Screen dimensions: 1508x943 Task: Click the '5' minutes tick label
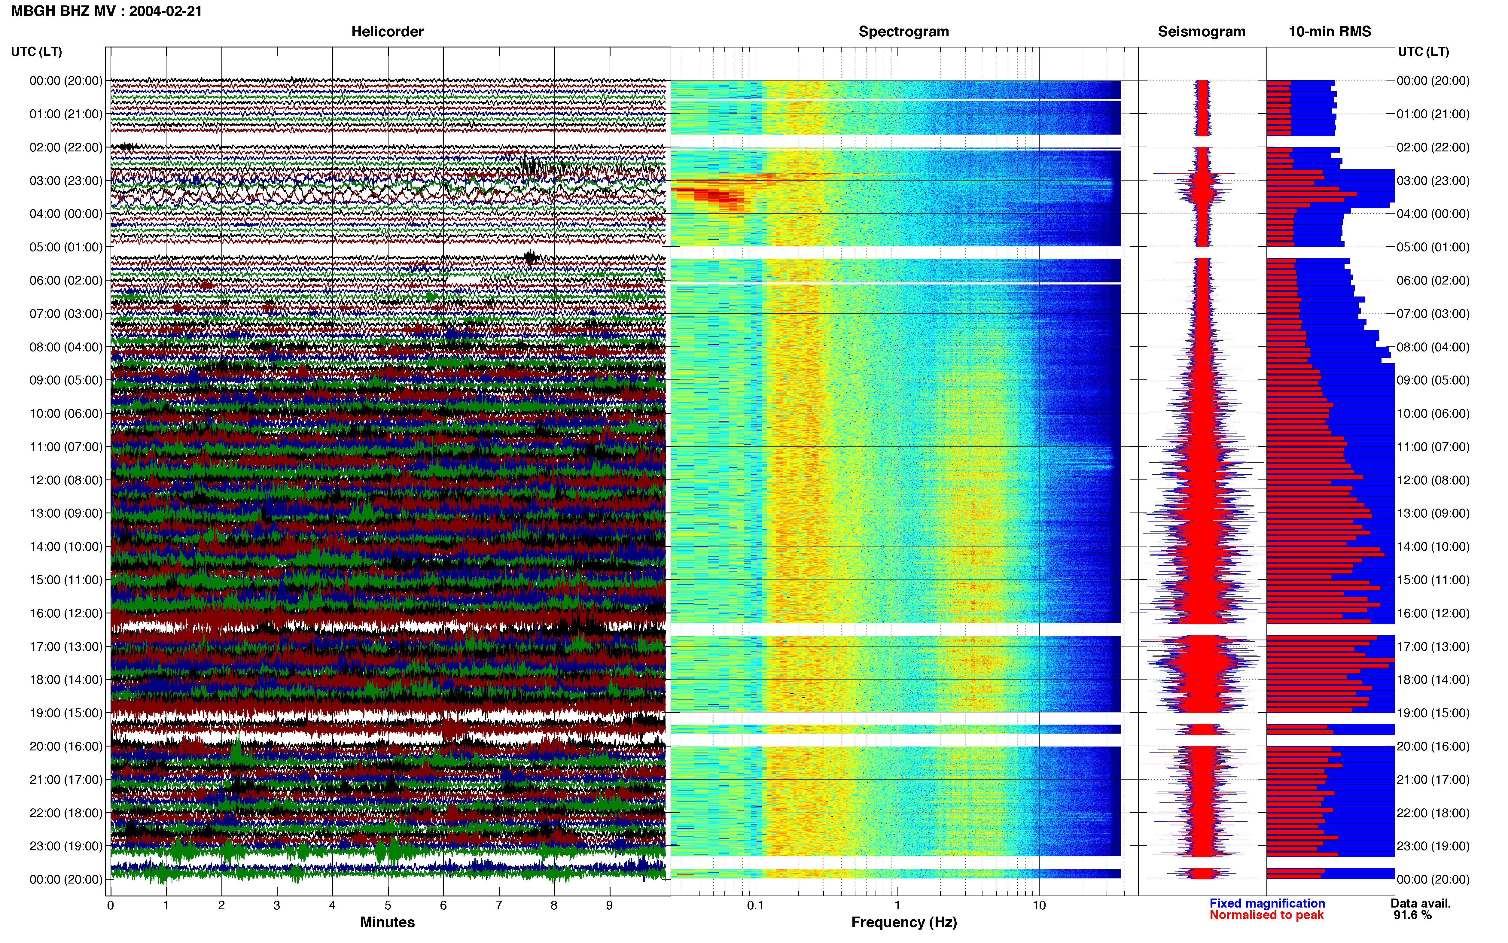[388, 905]
